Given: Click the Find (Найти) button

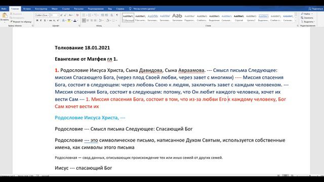Looking at the screenshot, I should (x=307, y=14).
